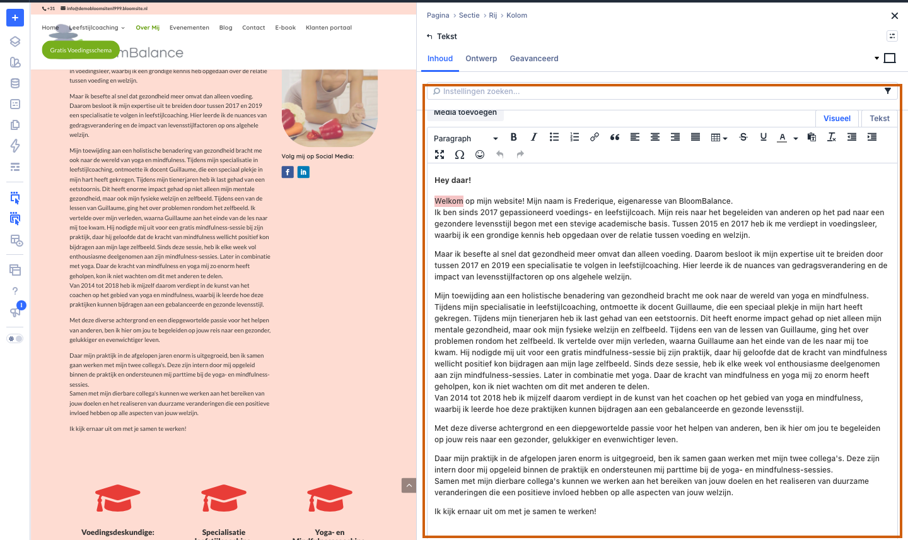Open the panel view-mode dropdown arrow

pyautogui.click(x=876, y=59)
